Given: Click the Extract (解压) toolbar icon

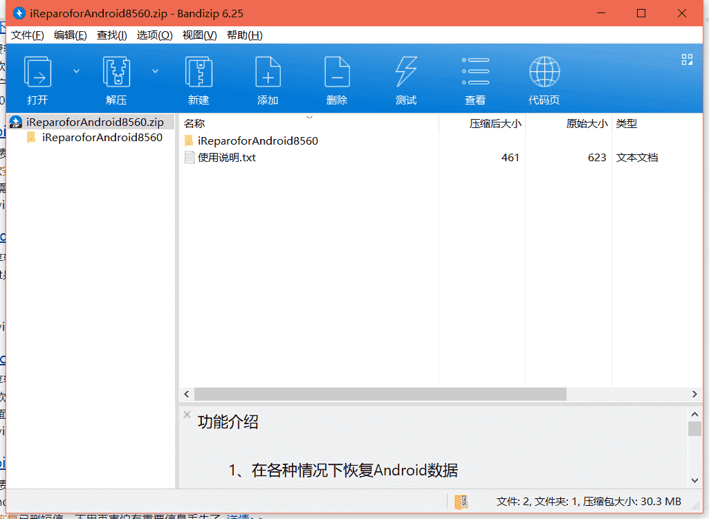Looking at the screenshot, I should pos(117,72).
